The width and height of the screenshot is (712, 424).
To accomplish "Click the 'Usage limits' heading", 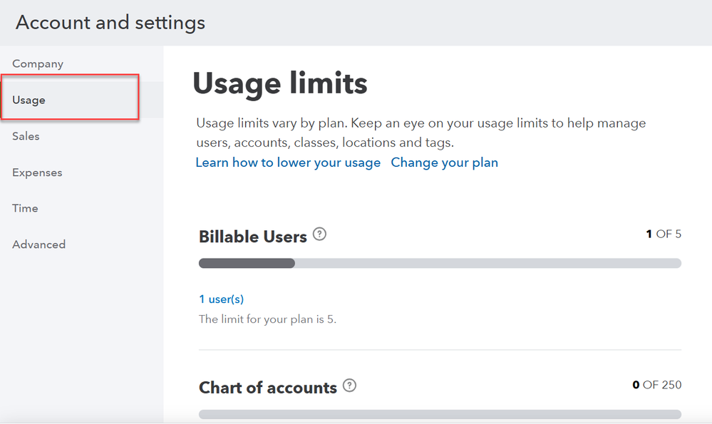I will (279, 83).
